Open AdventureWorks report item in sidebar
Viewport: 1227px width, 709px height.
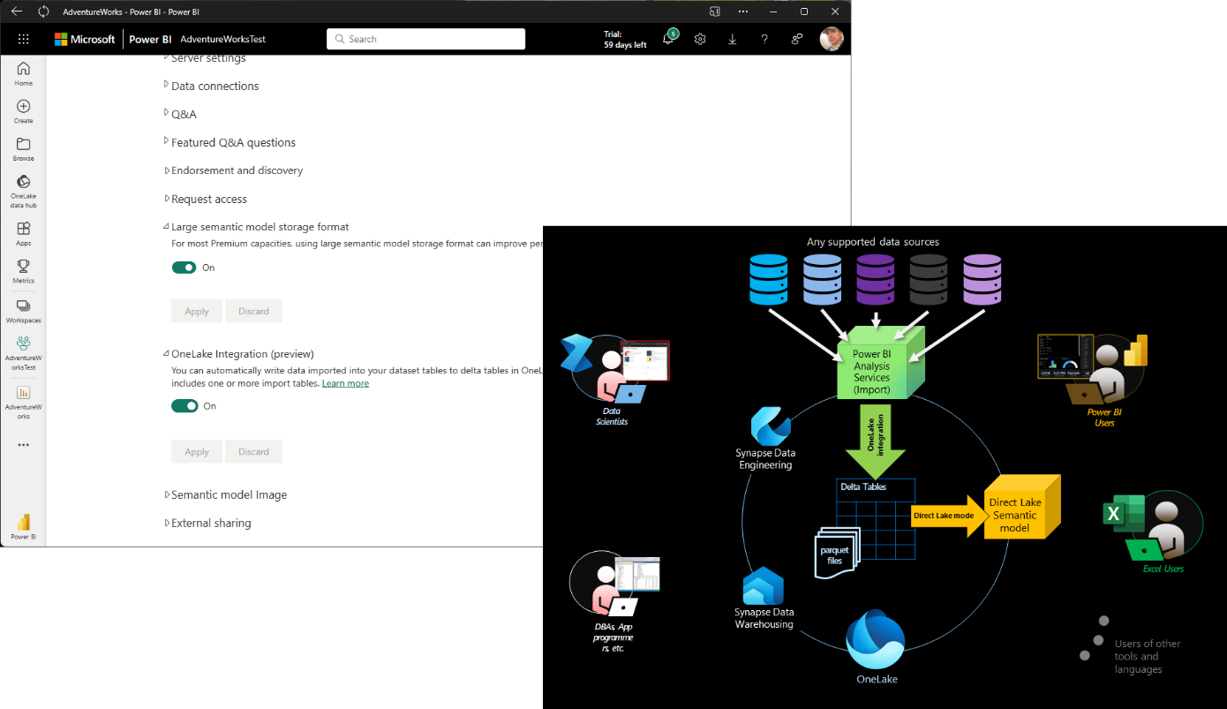coord(24,402)
